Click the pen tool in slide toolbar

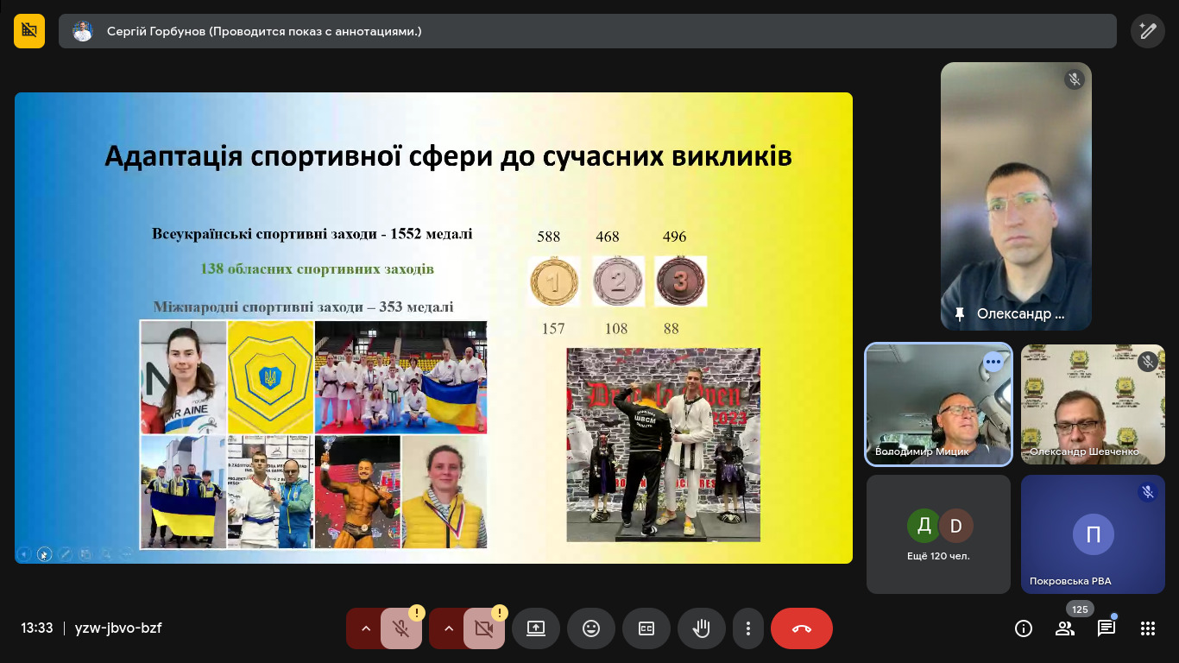pyautogui.click(x=65, y=553)
